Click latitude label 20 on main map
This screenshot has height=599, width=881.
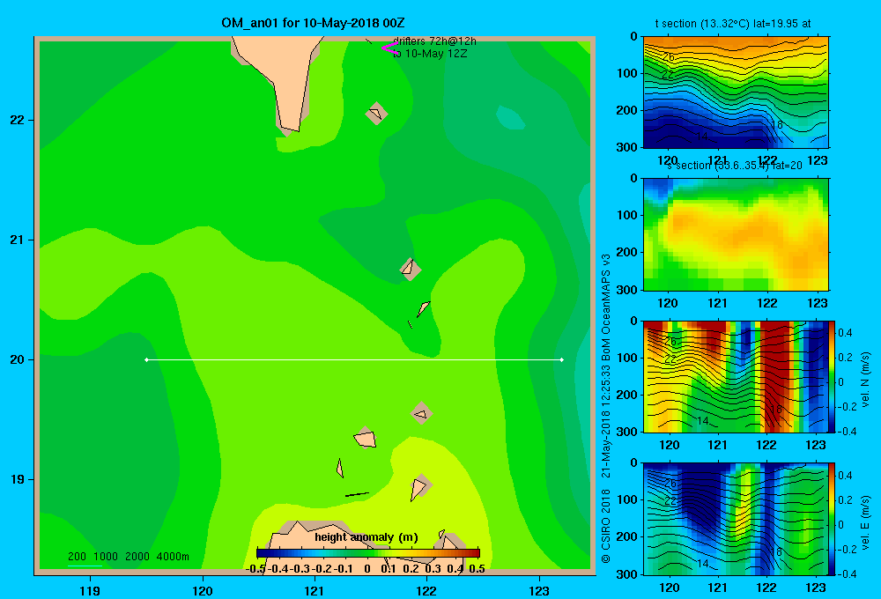pyautogui.click(x=18, y=359)
